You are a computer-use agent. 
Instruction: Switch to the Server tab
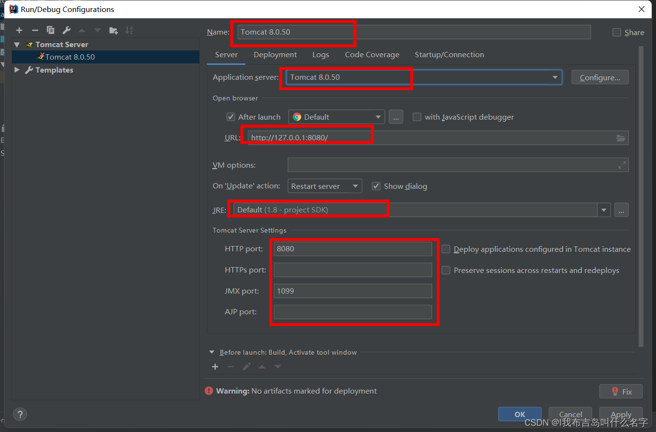[x=226, y=55]
